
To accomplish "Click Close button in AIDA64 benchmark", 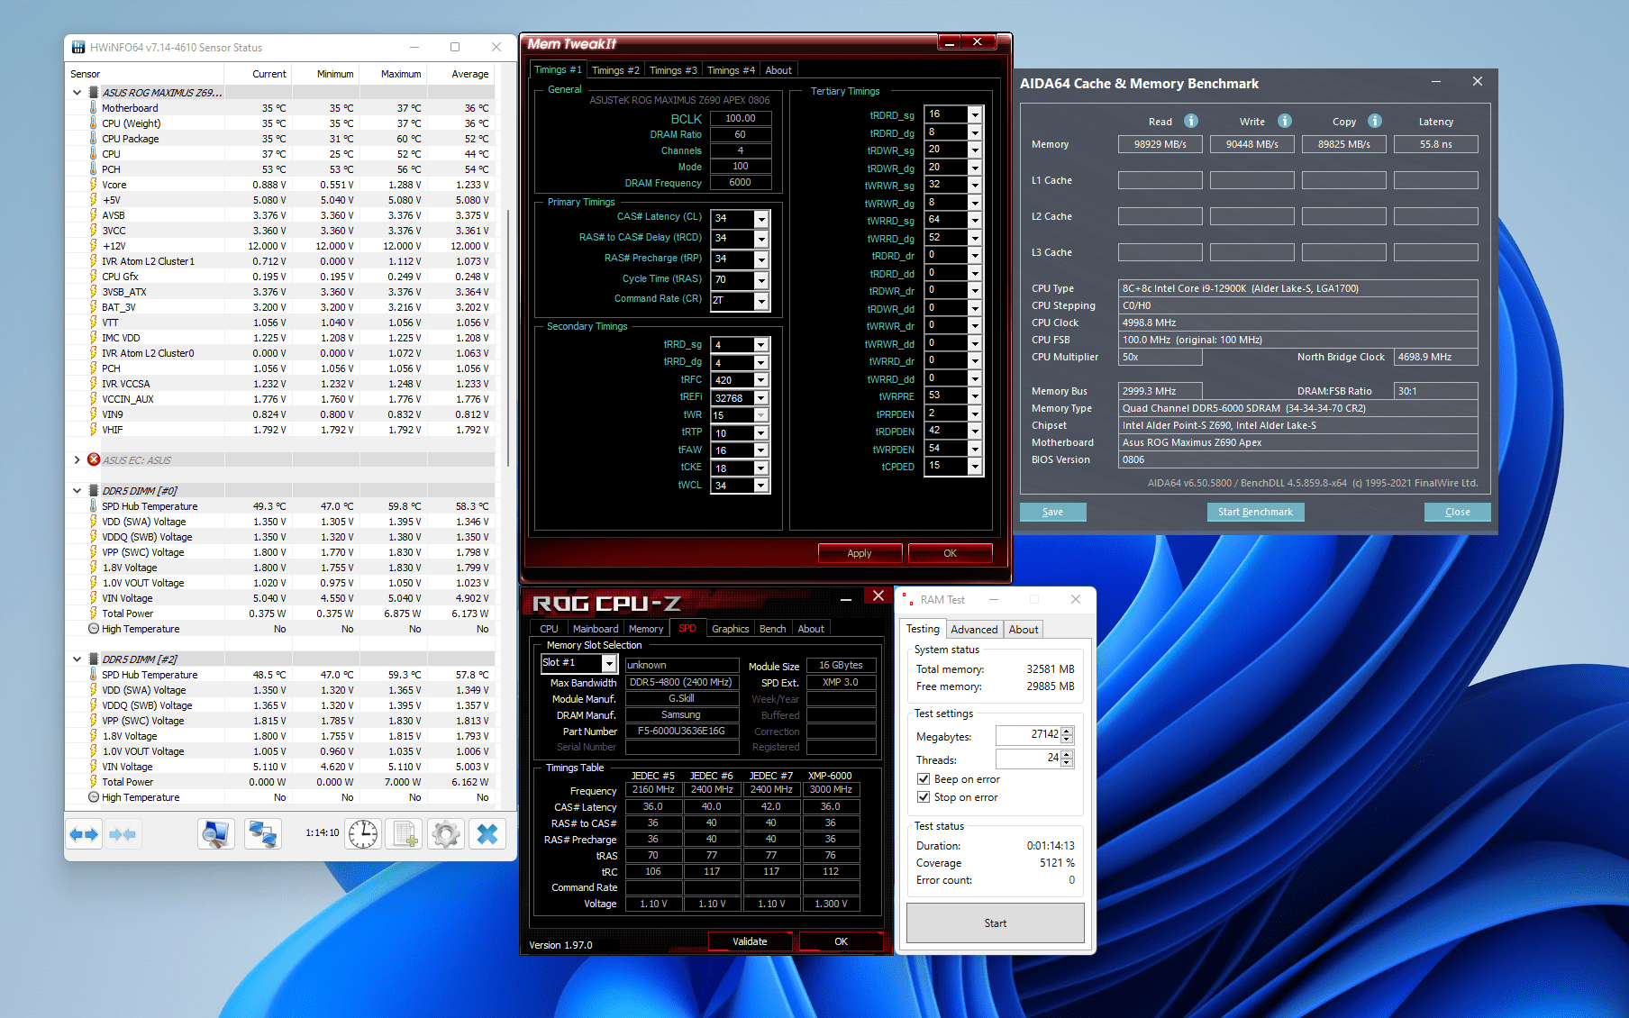I will pos(1457,512).
